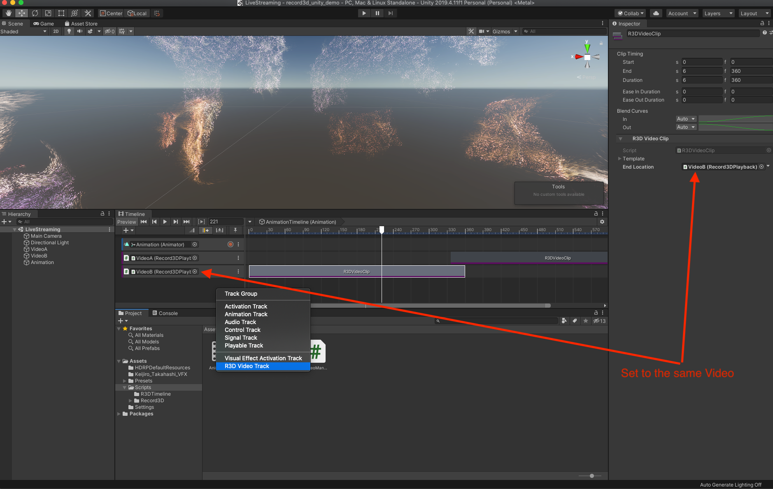773x489 pixels.
Task: Lock the Inspector panel
Action: pyautogui.click(x=762, y=23)
